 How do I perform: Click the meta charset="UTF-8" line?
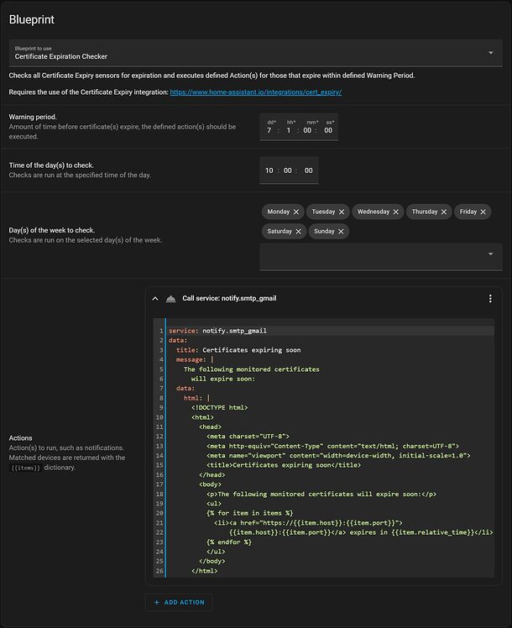(248, 436)
